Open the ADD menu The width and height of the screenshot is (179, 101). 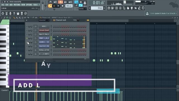(11, 5)
